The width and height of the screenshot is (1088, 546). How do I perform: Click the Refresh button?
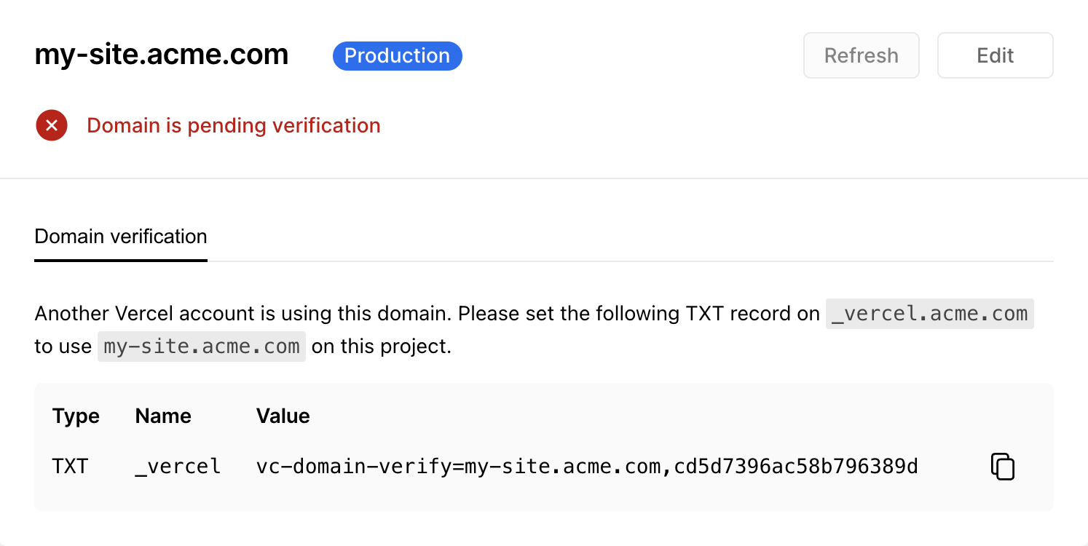pos(862,55)
